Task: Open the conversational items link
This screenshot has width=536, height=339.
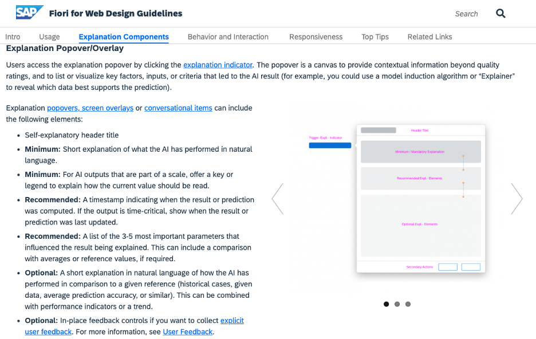Action: (178, 108)
